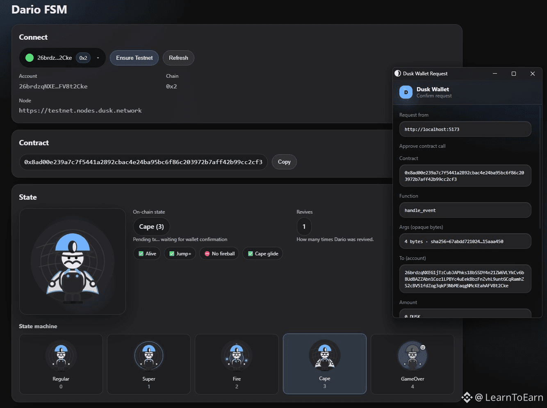This screenshot has height=408, width=547.
Task: Open the account dropdown arrow
Action: [x=98, y=58]
